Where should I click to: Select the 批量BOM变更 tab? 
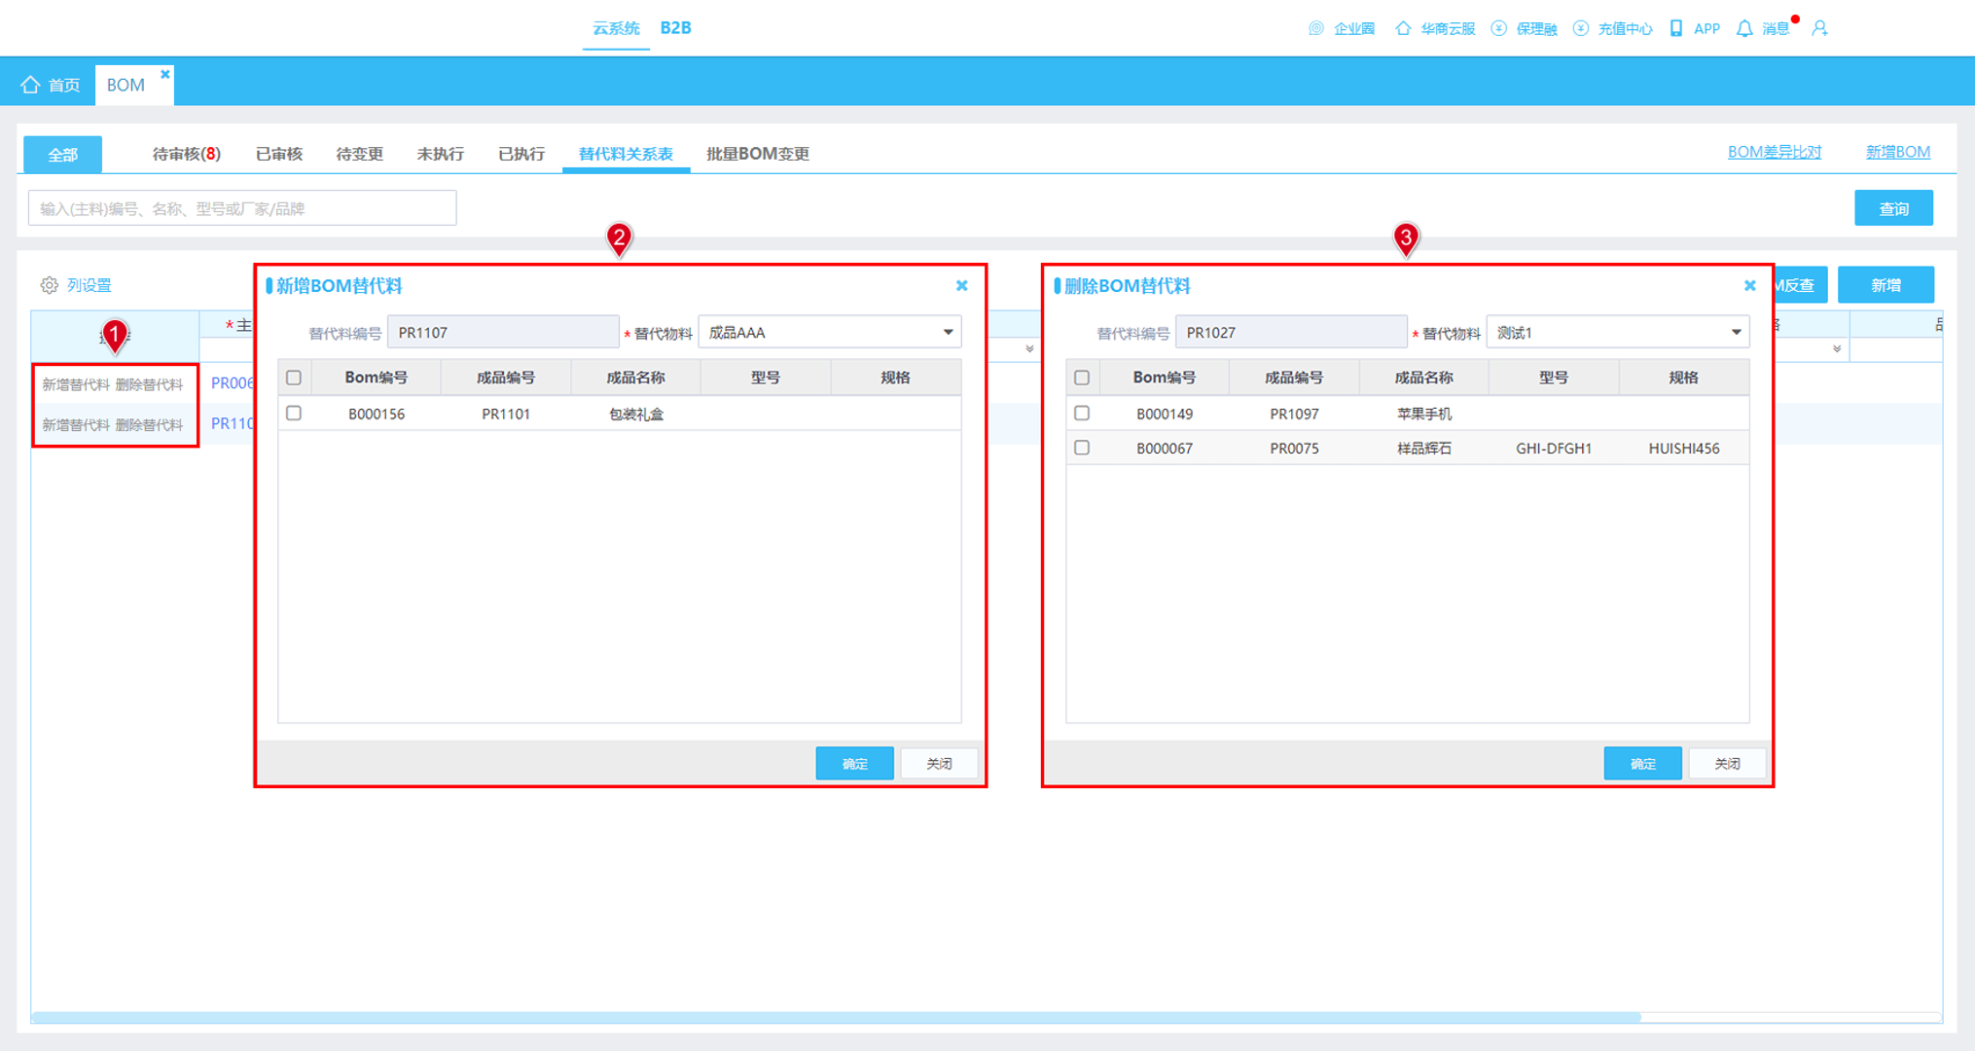[758, 154]
